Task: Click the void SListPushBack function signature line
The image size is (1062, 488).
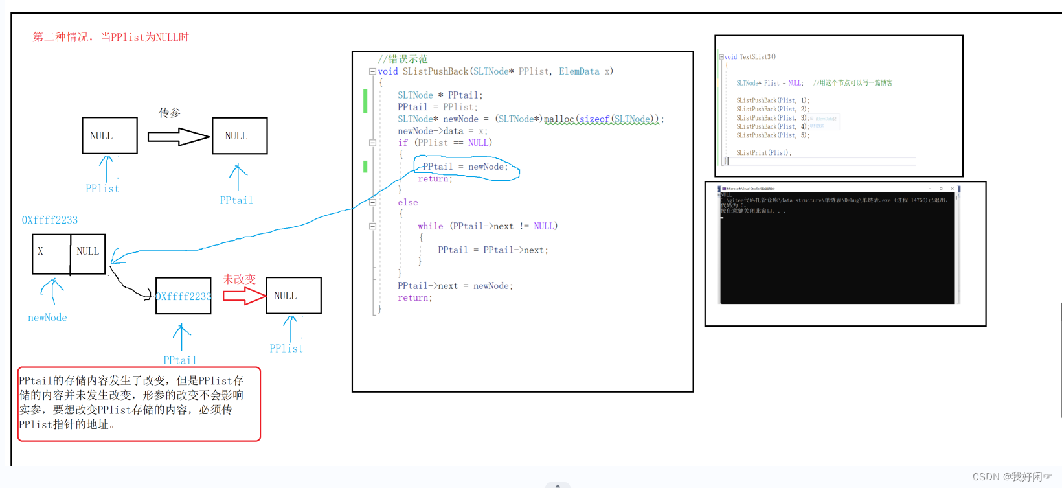Action: pos(495,71)
